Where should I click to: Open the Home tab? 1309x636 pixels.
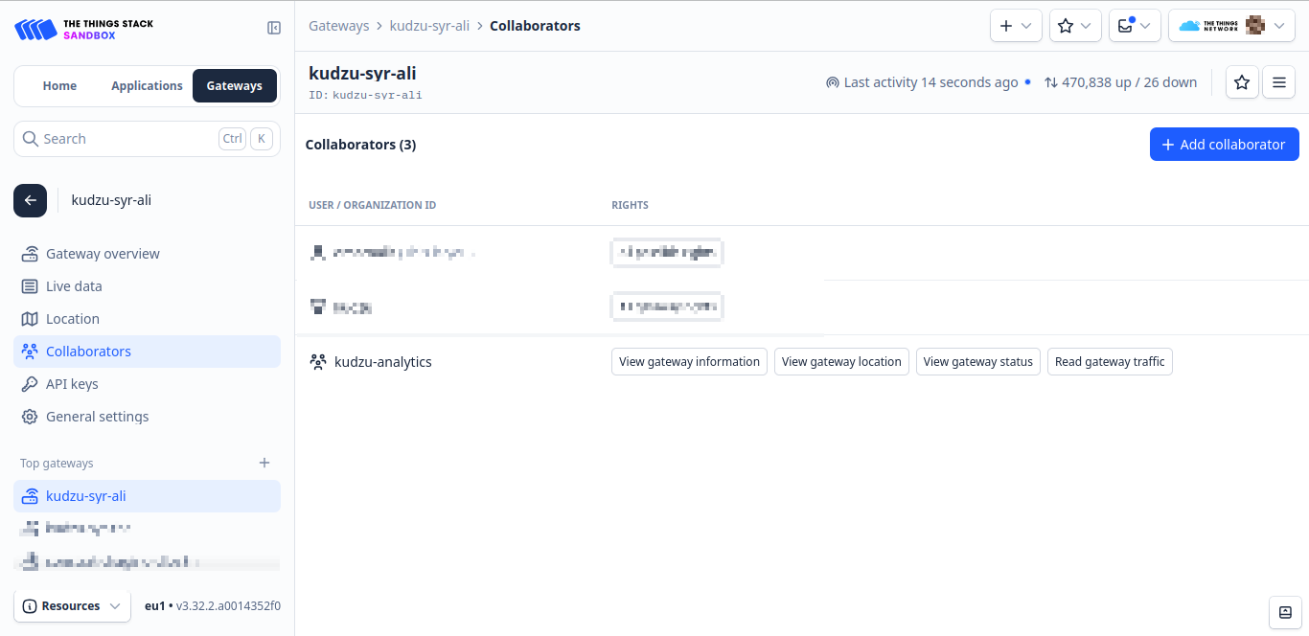pos(59,85)
